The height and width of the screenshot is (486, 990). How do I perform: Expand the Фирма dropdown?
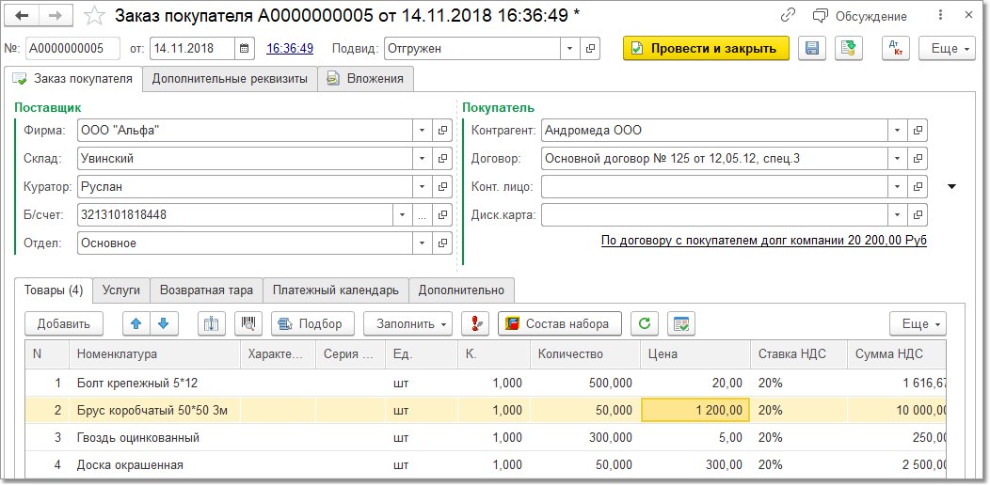point(422,131)
